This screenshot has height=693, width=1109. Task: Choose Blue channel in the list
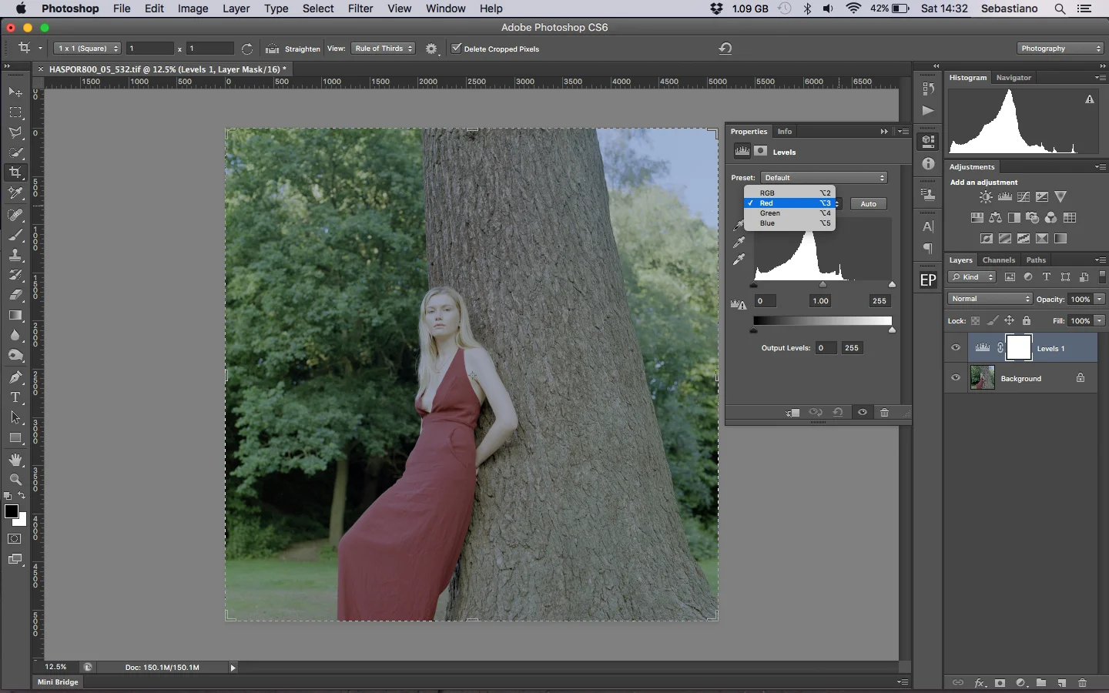tap(790, 223)
